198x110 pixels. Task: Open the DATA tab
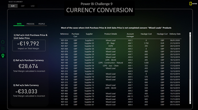[x=19, y=24]
